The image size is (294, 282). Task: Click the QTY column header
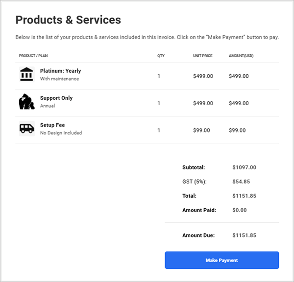(161, 56)
